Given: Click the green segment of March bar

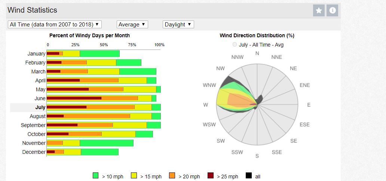Looking at the screenshot, I should pyautogui.click(x=138, y=72).
